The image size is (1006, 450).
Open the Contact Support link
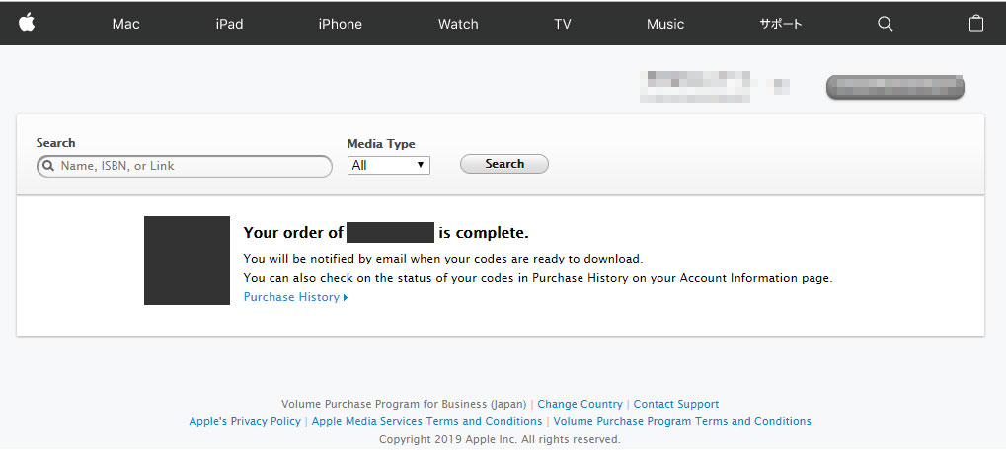pyautogui.click(x=676, y=404)
